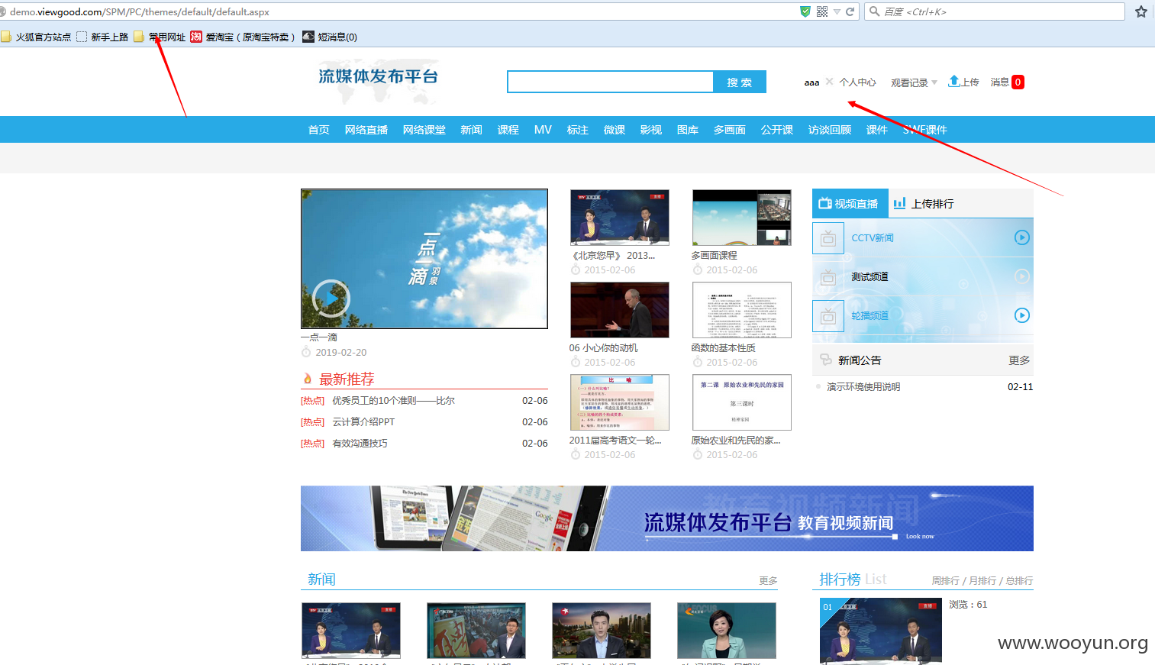Open 《北京您早》 video thumbnail
This screenshot has width=1155, height=665.
(620, 218)
